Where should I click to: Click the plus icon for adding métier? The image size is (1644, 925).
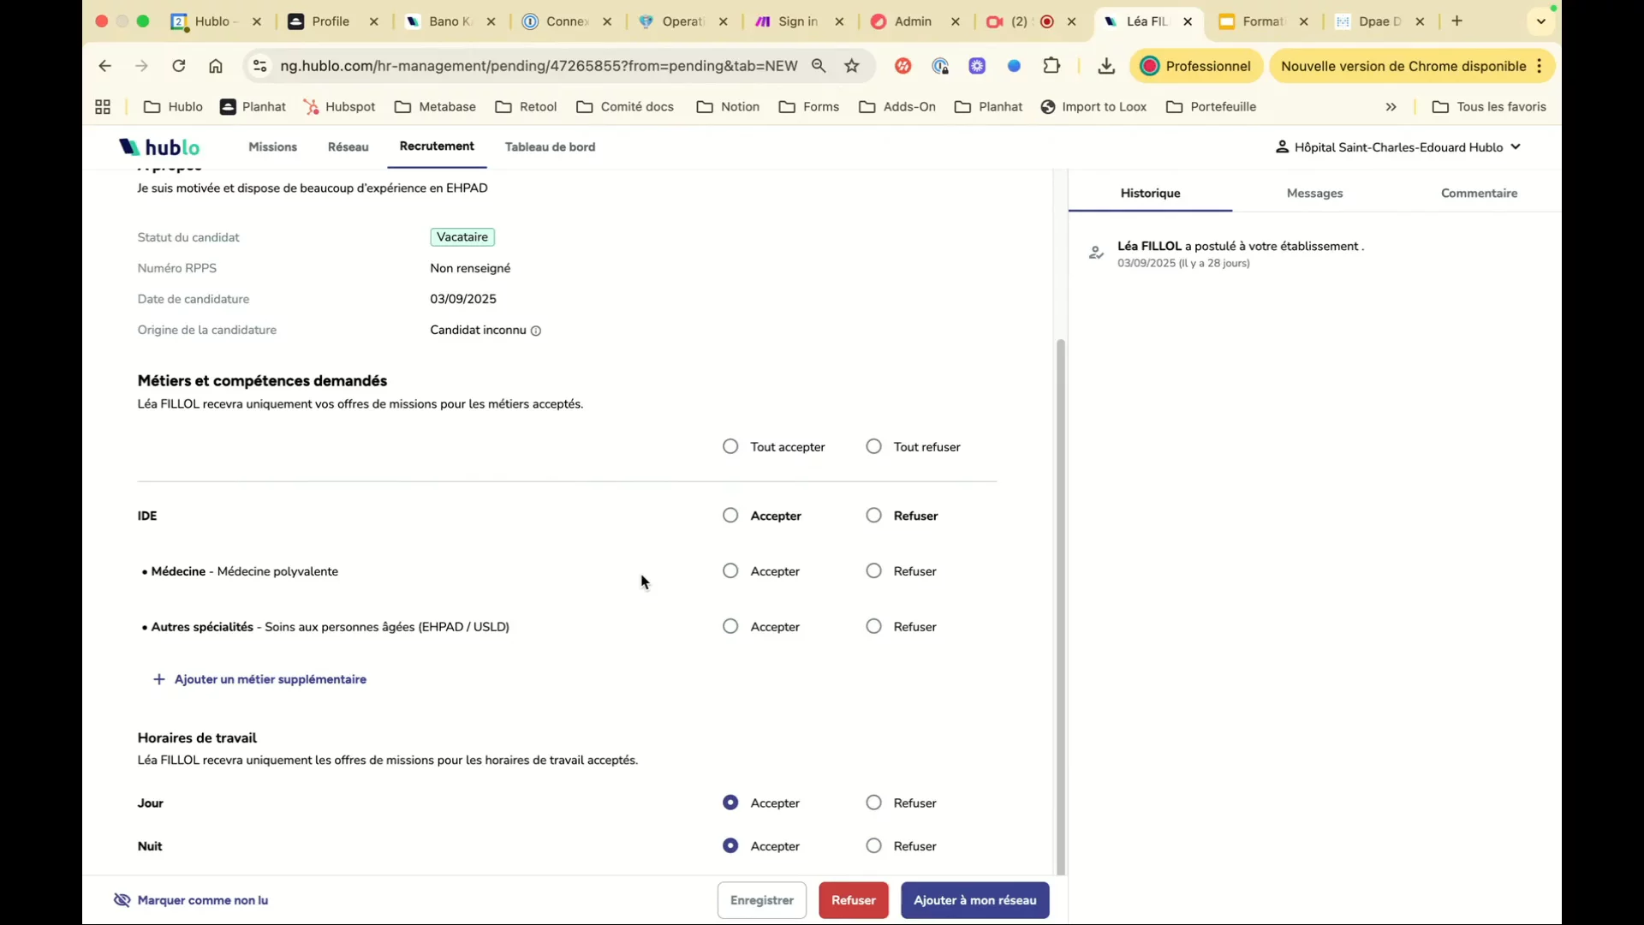pos(158,679)
